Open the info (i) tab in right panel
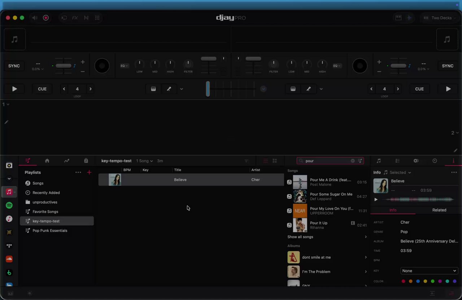Image resolution: width=462 pixels, height=300 pixels. coord(453,161)
